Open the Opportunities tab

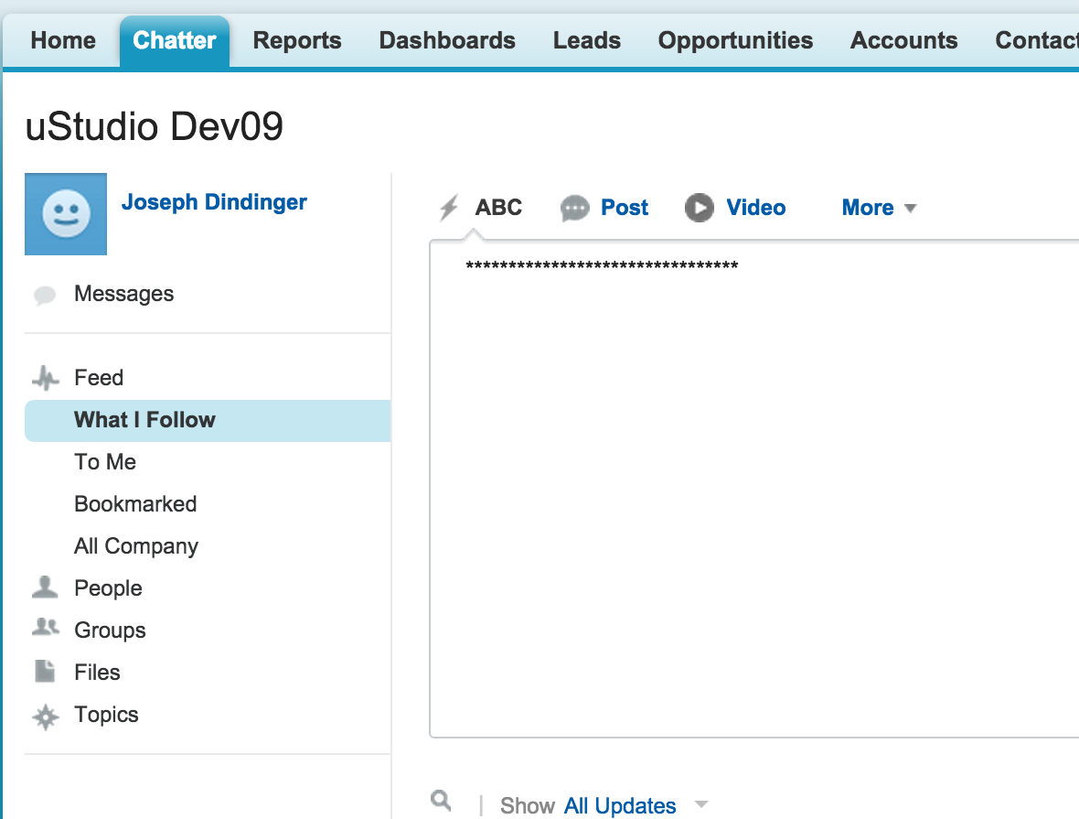735,40
